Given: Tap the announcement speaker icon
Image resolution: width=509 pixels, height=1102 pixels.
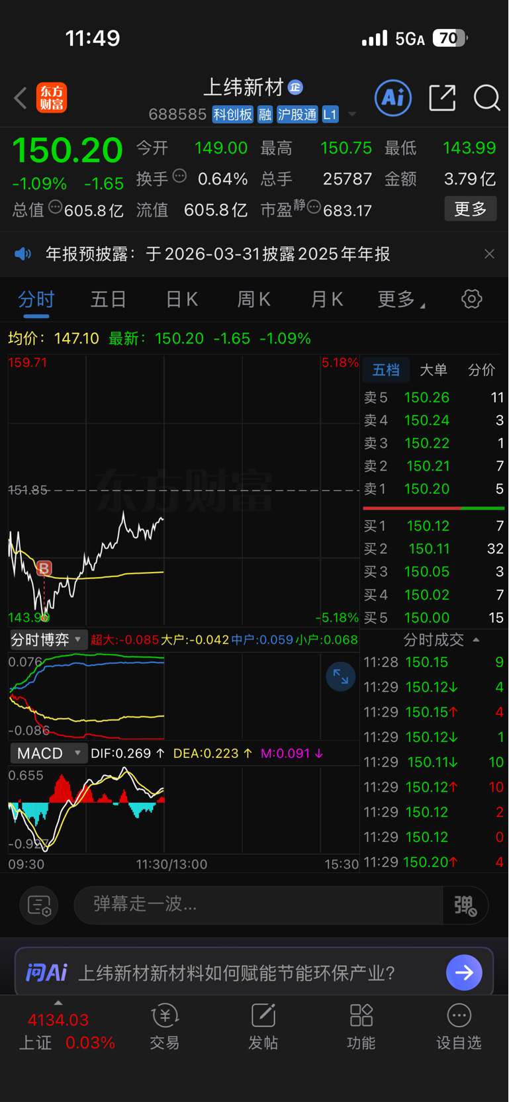Looking at the screenshot, I should (x=23, y=254).
